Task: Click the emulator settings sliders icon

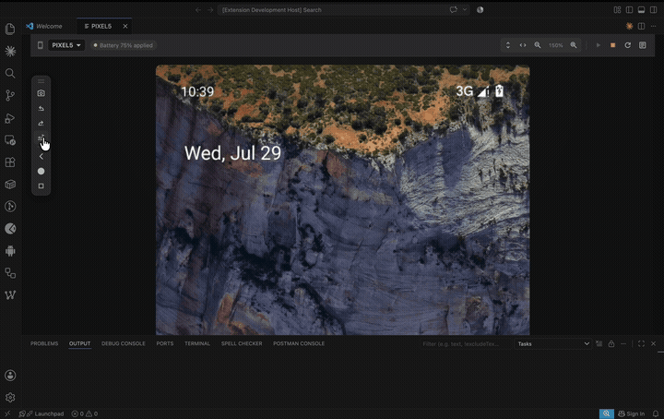Action: [41, 138]
